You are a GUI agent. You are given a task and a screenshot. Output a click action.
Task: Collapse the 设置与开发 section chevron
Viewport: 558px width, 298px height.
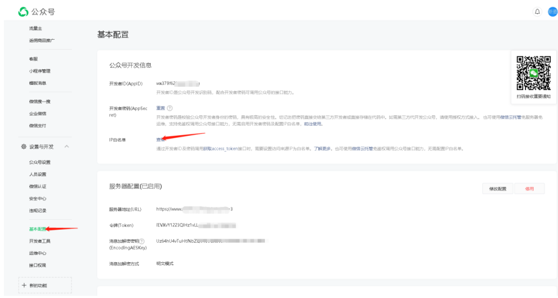(x=67, y=146)
